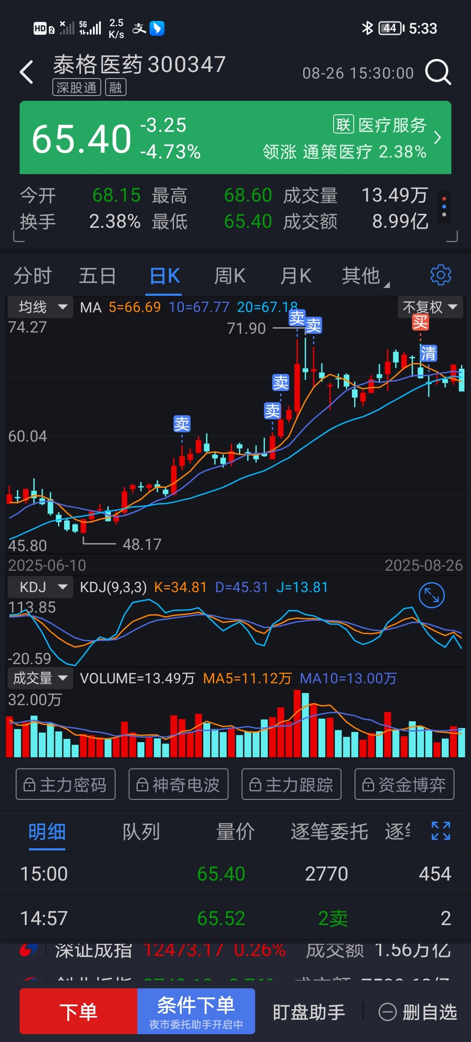
Task: Open locked 主力跟踪 indicator
Action: pos(291,784)
